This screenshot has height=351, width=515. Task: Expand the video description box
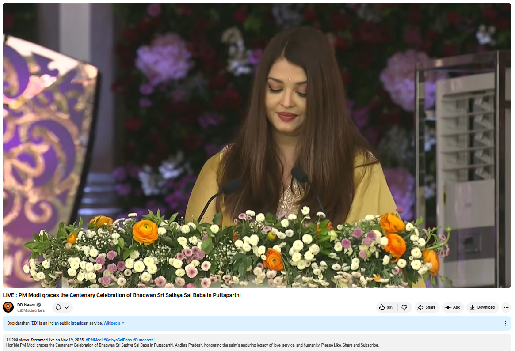[256, 345]
